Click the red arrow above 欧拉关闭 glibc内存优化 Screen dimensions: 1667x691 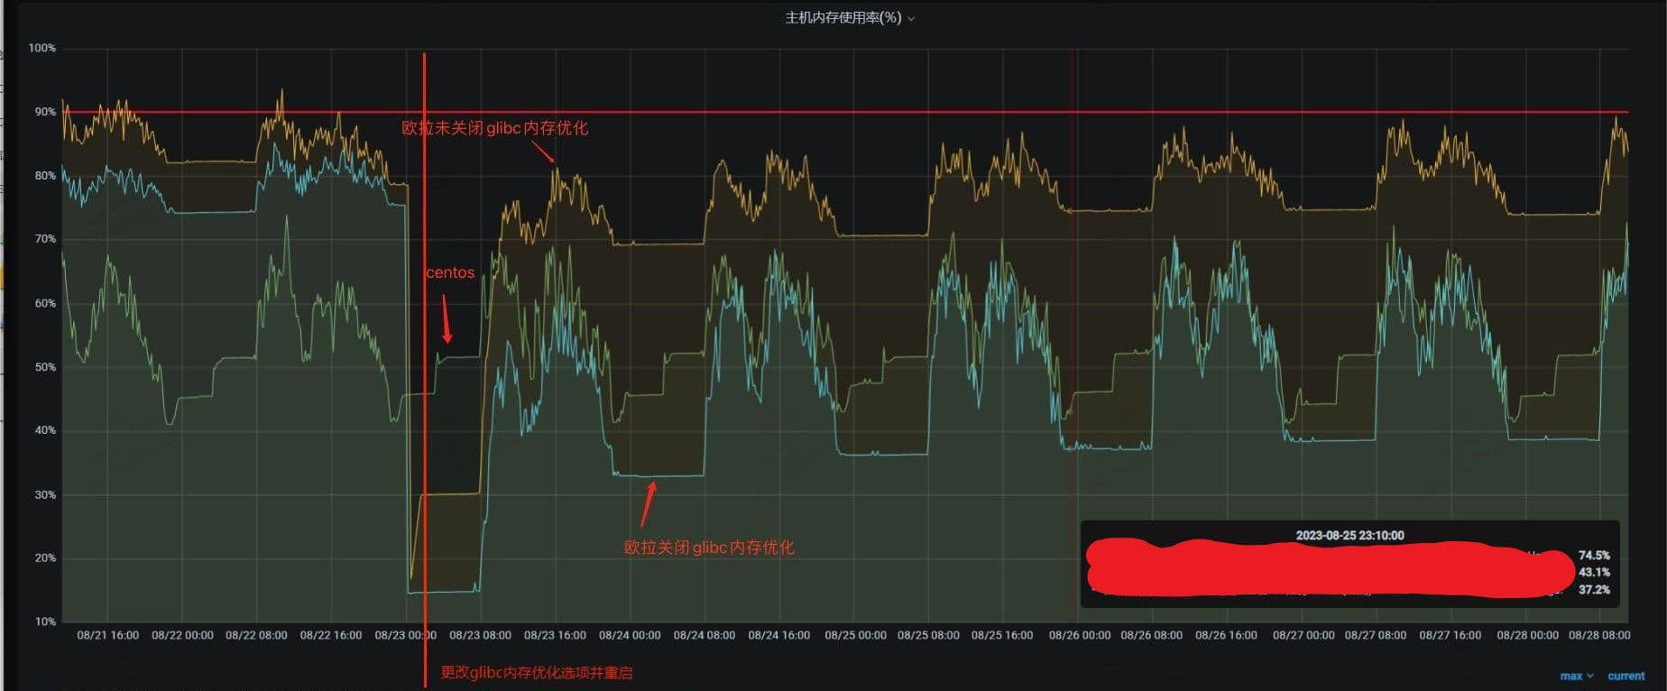648,503
